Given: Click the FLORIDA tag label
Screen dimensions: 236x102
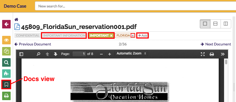Looking at the screenshot, I should [x=123, y=36].
